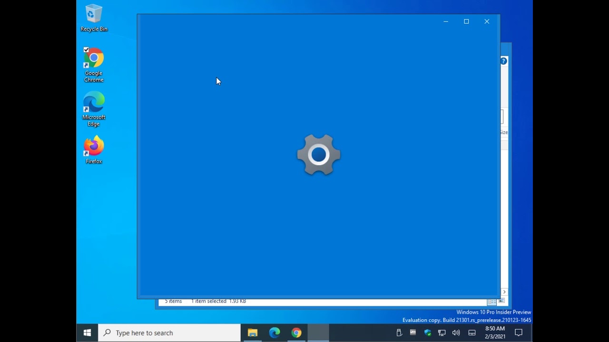Launch Microsoft Edge from the taskbar
The height and width of the screenshot is (342, 609).
tap(275, 333)
